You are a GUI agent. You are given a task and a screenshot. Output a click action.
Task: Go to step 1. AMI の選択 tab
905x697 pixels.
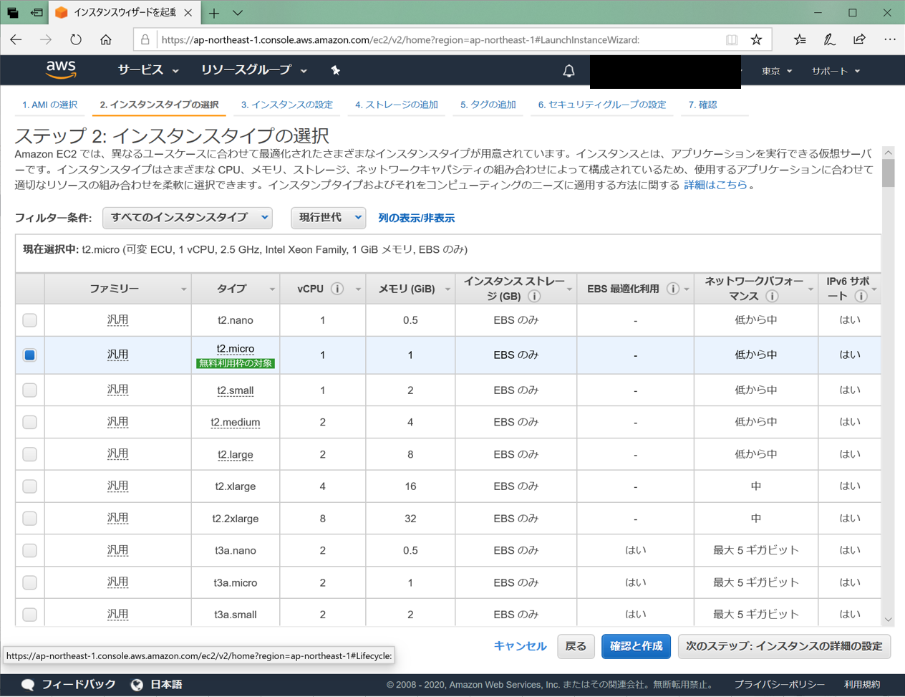[x=49, y=105]
